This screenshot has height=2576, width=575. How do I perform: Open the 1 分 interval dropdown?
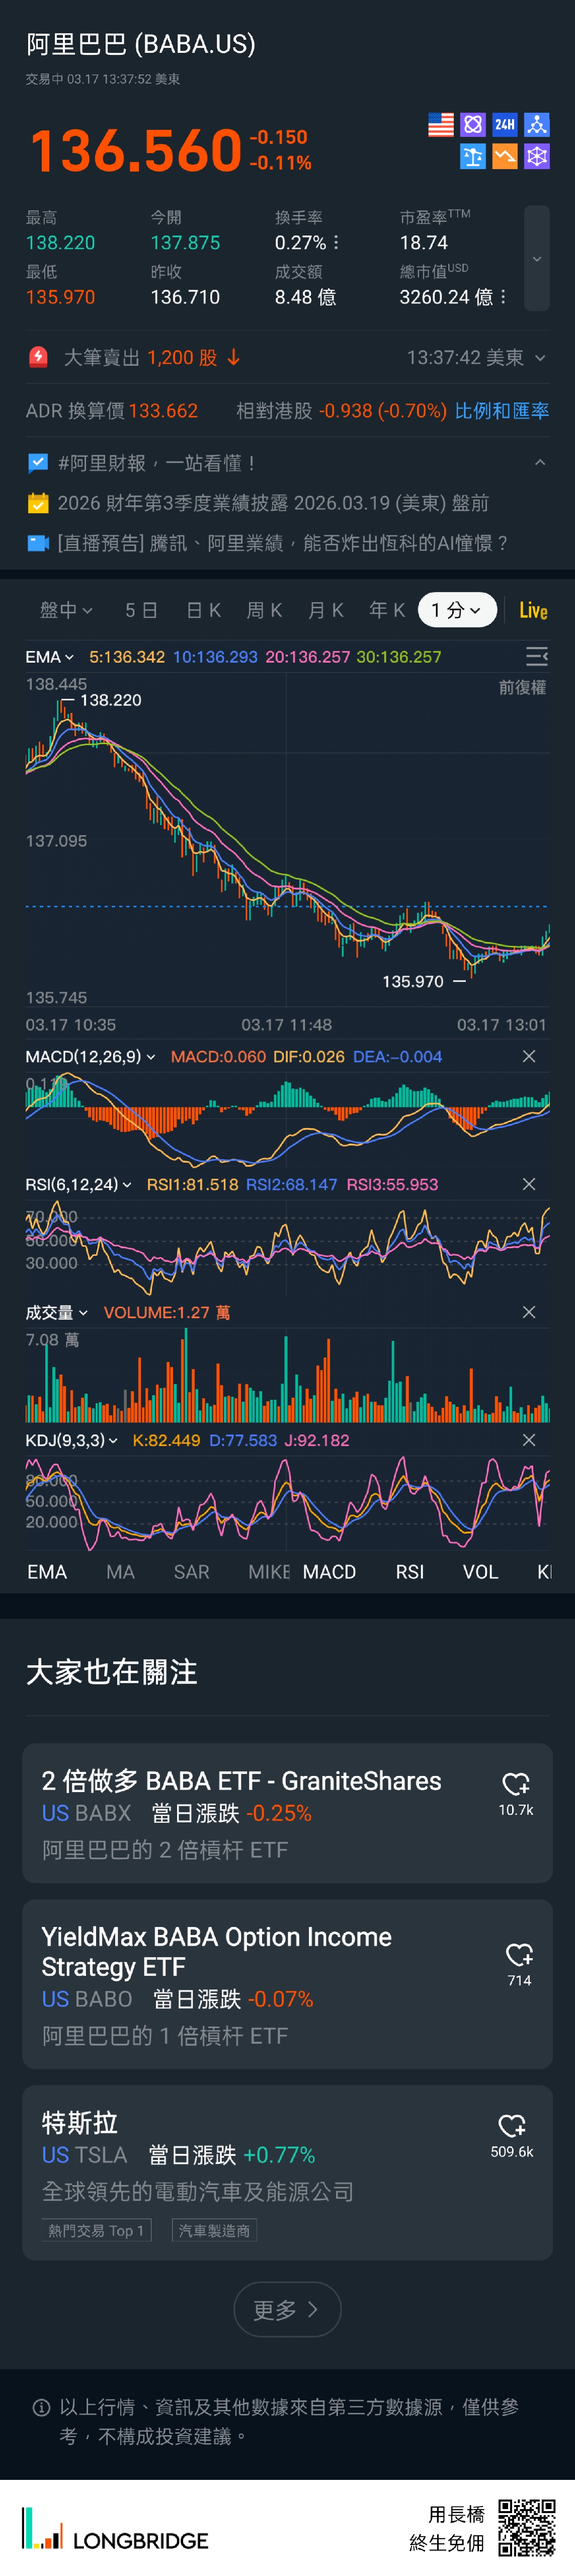pyautogui.click(x=457, y=610)
